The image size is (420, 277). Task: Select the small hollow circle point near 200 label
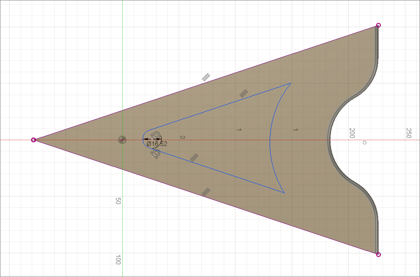point(364,143)
